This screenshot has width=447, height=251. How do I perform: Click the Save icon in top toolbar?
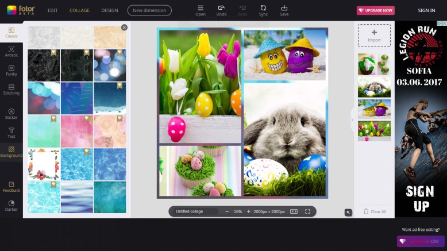284,10
